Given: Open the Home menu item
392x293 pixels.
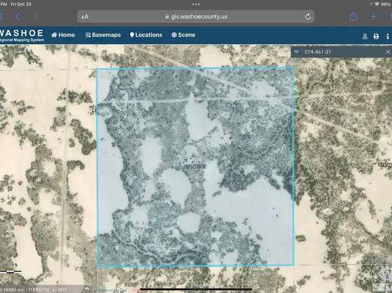Looking at the screenshot, I should point(63,35).
